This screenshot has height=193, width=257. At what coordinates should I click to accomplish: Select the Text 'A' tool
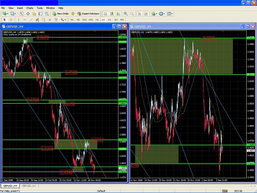click(x=50, y=20)
